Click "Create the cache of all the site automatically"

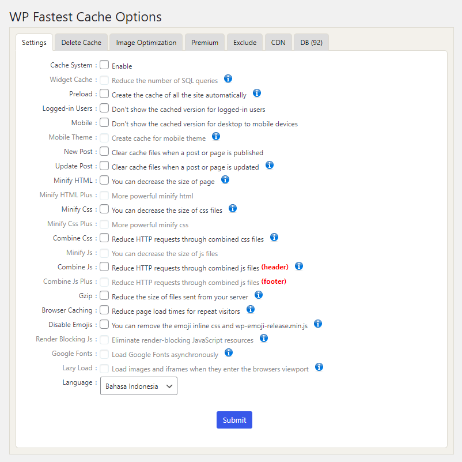[179, 95]
